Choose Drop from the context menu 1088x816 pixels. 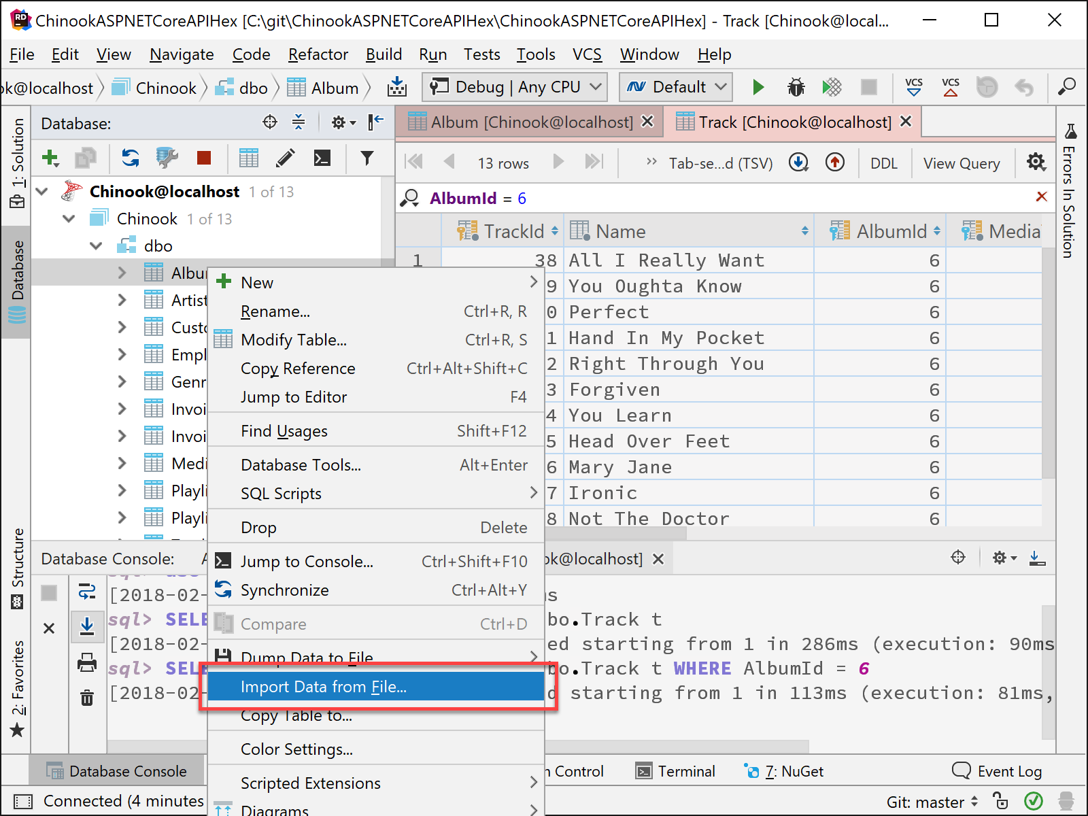[376, 528]
